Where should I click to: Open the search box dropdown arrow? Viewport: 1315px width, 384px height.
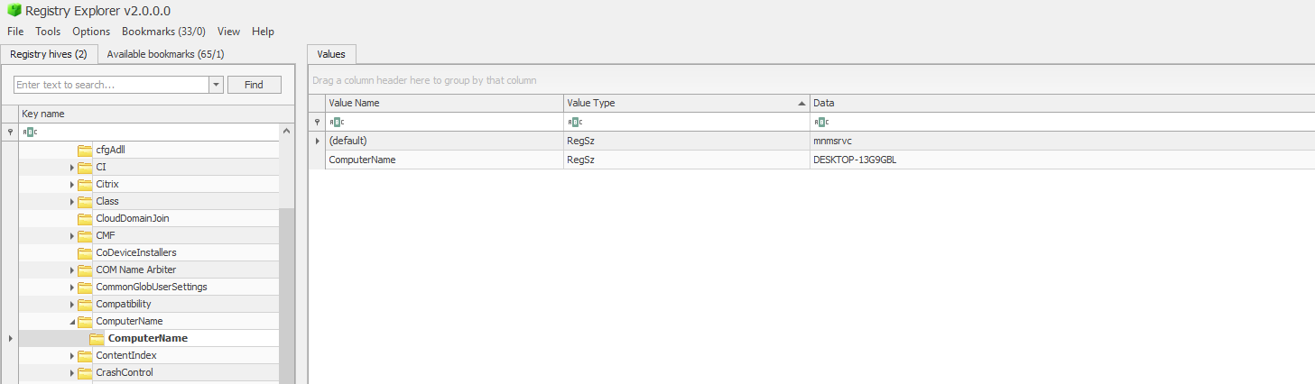click(216, 85)
